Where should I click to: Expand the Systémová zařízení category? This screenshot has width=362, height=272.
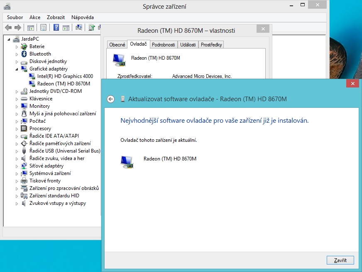click(17, 174)
